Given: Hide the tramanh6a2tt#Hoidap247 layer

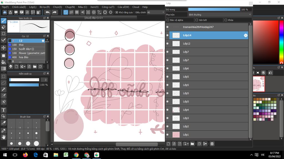Looking at the screenshot, I should pos(168,27).
